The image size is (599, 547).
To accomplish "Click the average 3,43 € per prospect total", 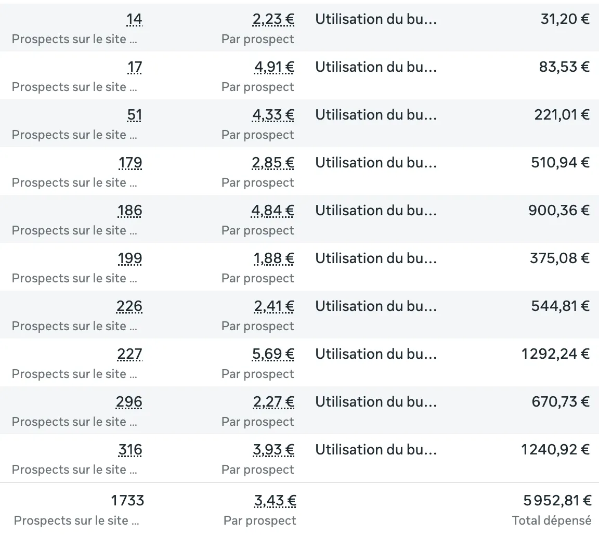I will pyautogui.click(x=275, y=501).
